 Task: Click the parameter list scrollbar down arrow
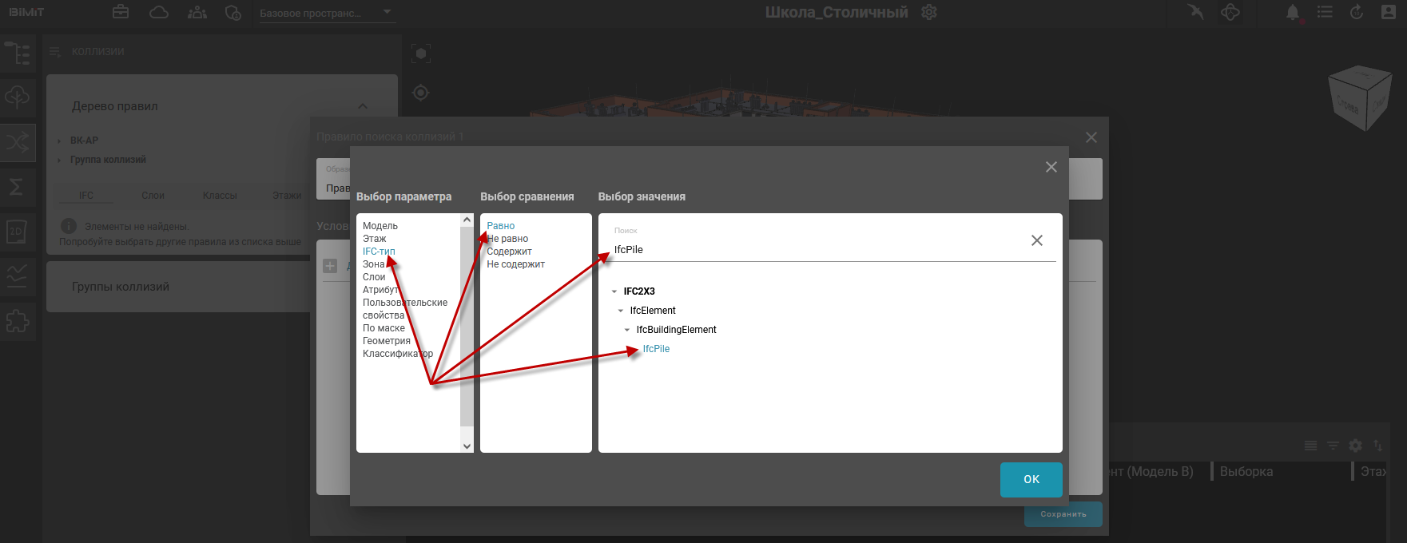pyautogui.click(x=467, y=446)
